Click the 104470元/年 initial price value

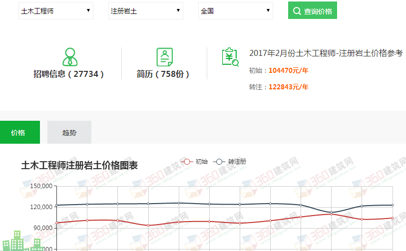288,70
